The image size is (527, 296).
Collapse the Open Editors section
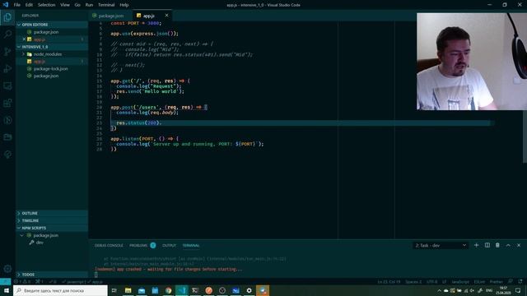click(x=52, y=25)
